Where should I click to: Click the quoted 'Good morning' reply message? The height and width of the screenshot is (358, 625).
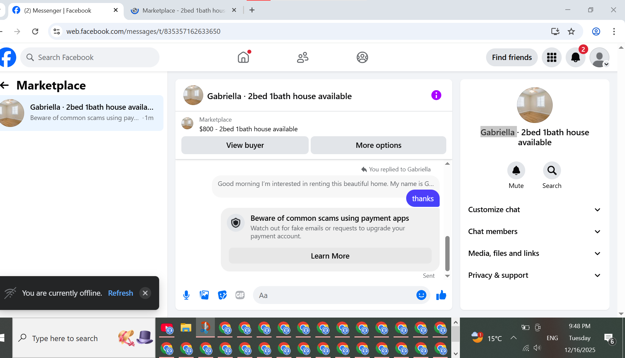click(x=326, y=184)
